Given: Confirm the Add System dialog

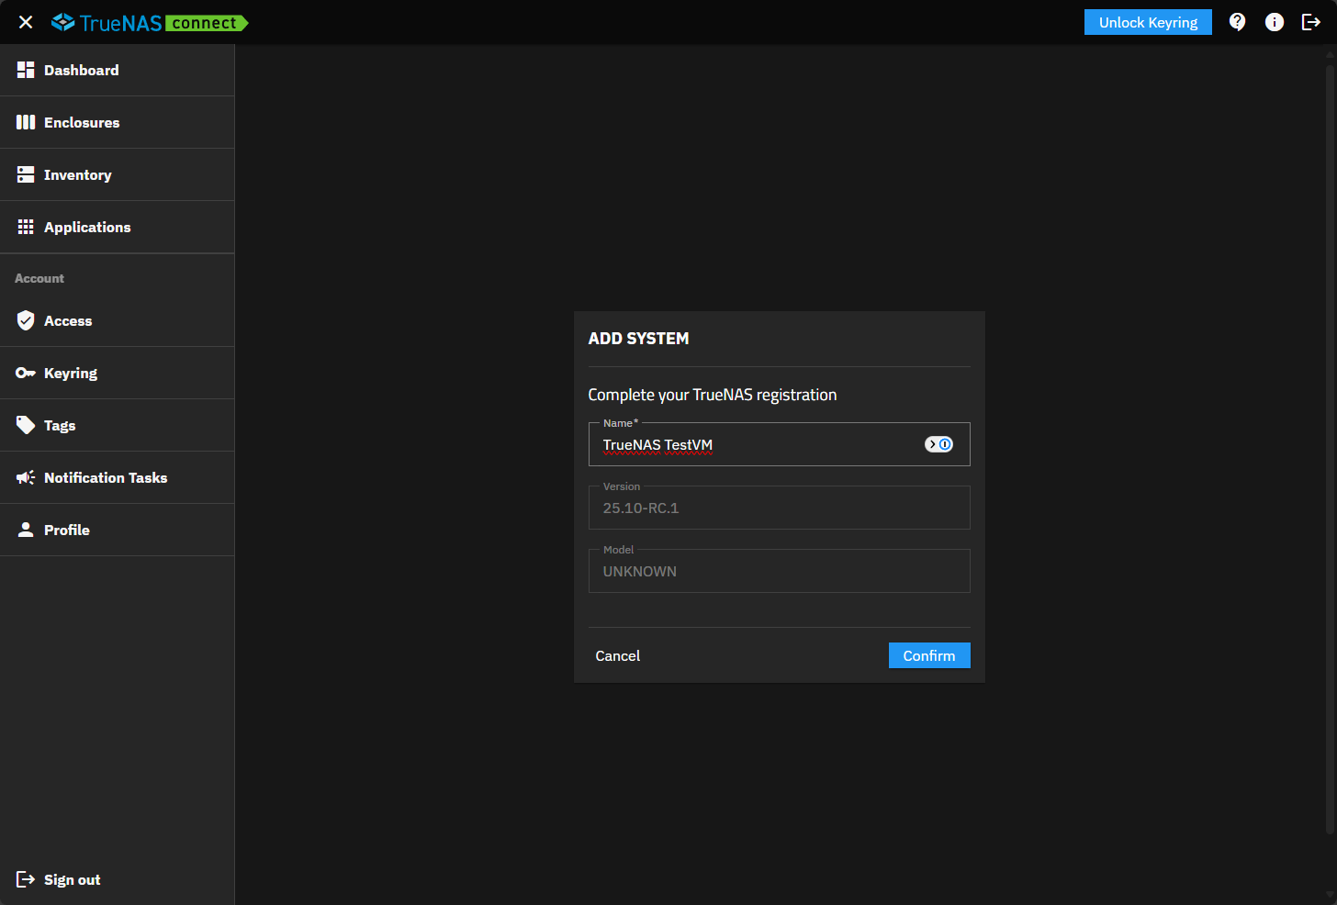Looking at the screenshot, I should (x=929, y=655).
